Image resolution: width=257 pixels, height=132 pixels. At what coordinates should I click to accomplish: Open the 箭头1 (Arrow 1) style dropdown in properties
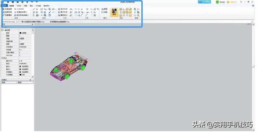(25, 66)
